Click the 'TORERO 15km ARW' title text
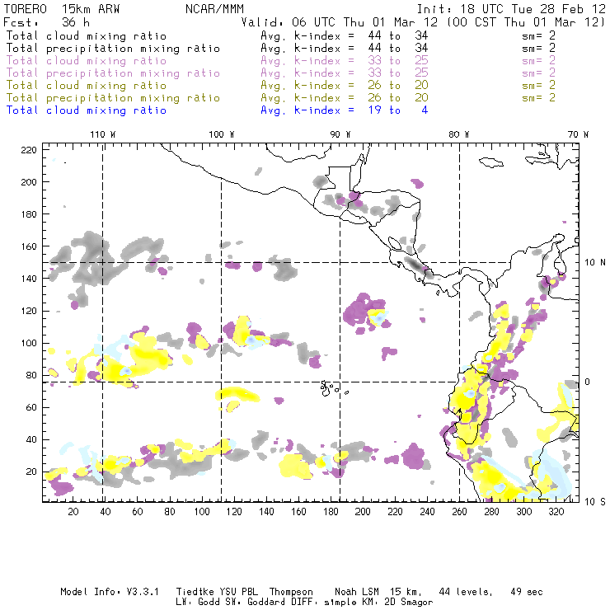Viewport: 610px width, 610px height. point(62,9)
